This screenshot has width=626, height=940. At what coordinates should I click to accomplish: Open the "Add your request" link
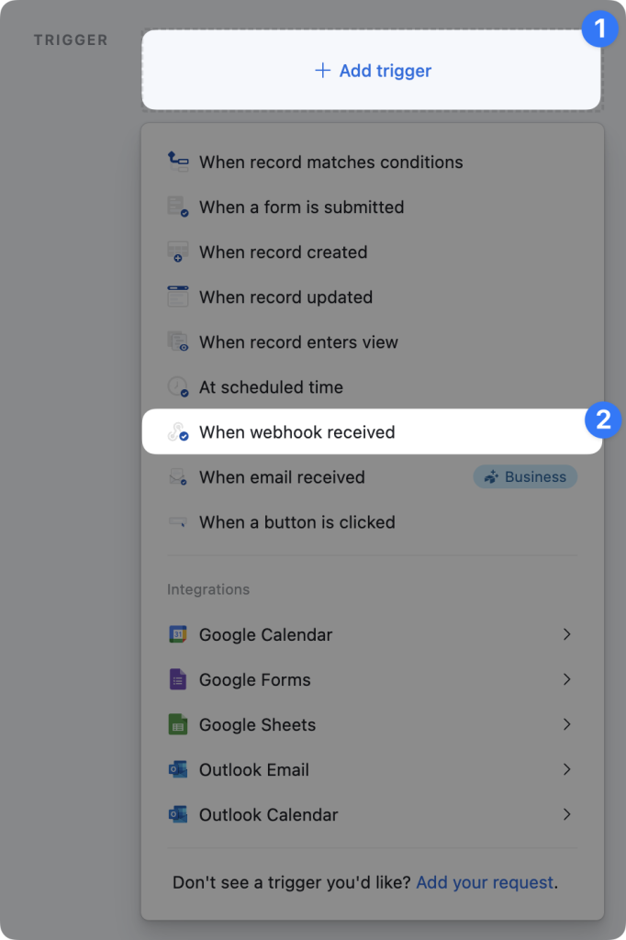[x=485, y=883]
